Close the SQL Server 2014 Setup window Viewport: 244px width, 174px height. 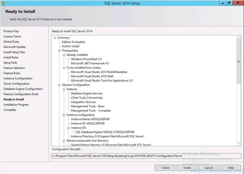pyautogui.click(x=238, y=3)
